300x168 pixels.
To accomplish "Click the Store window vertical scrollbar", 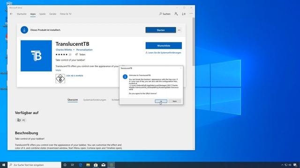I will (194, 42).
